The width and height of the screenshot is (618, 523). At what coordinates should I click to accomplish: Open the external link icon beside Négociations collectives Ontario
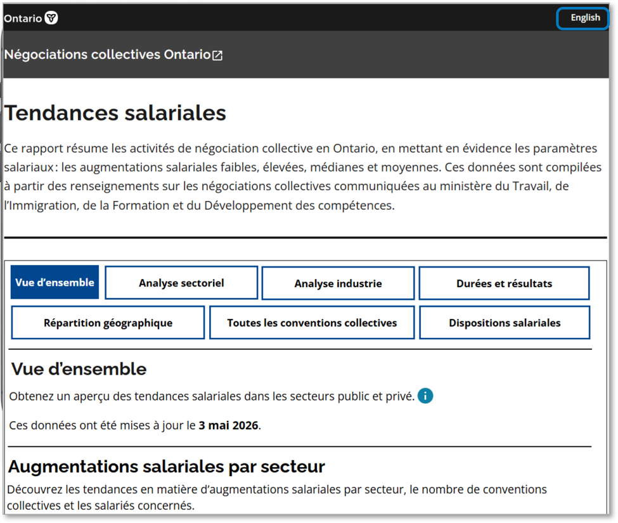[217, 56]
